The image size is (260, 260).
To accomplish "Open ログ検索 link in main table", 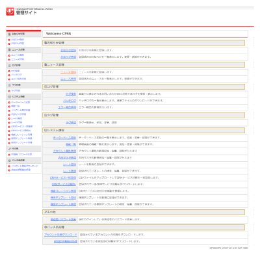I will click(71, 94).
